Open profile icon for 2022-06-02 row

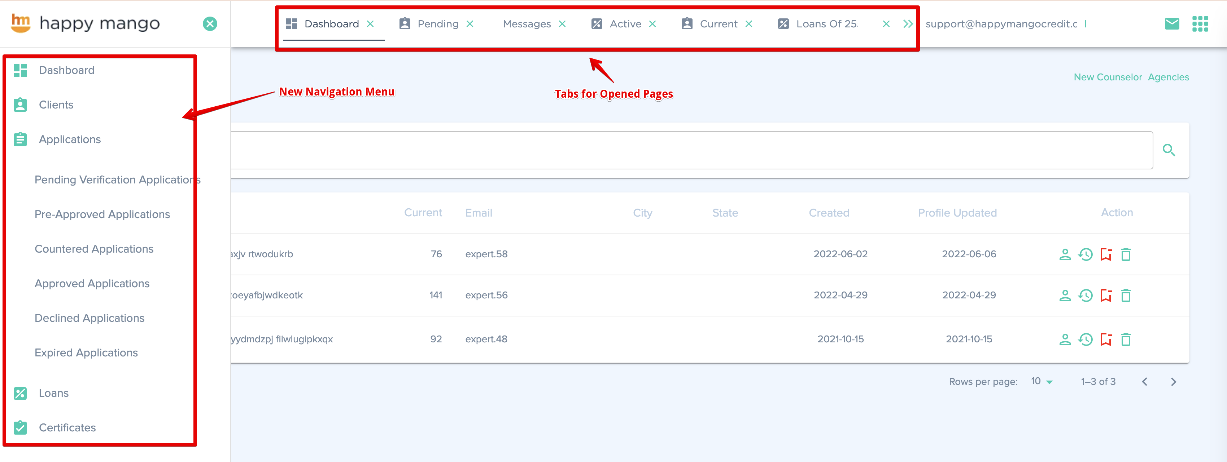(1065, 254)
